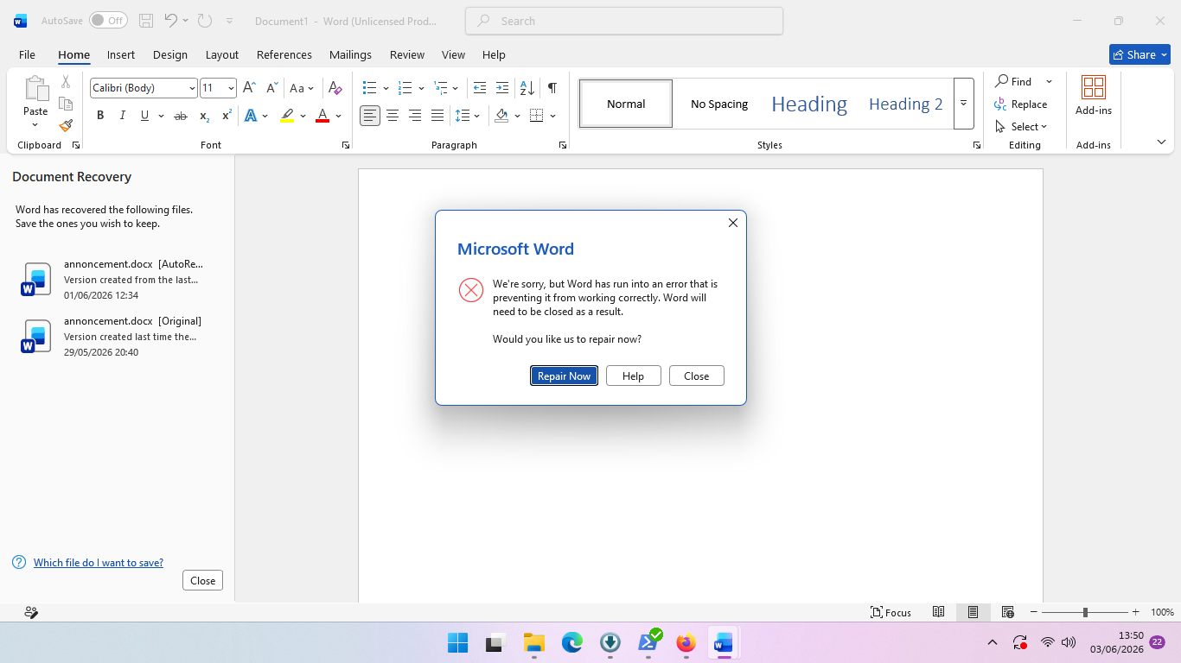Click the Share button
Image resolution: width=1181 pixels, height=663 pixels.
click(x=1140, y=54)
